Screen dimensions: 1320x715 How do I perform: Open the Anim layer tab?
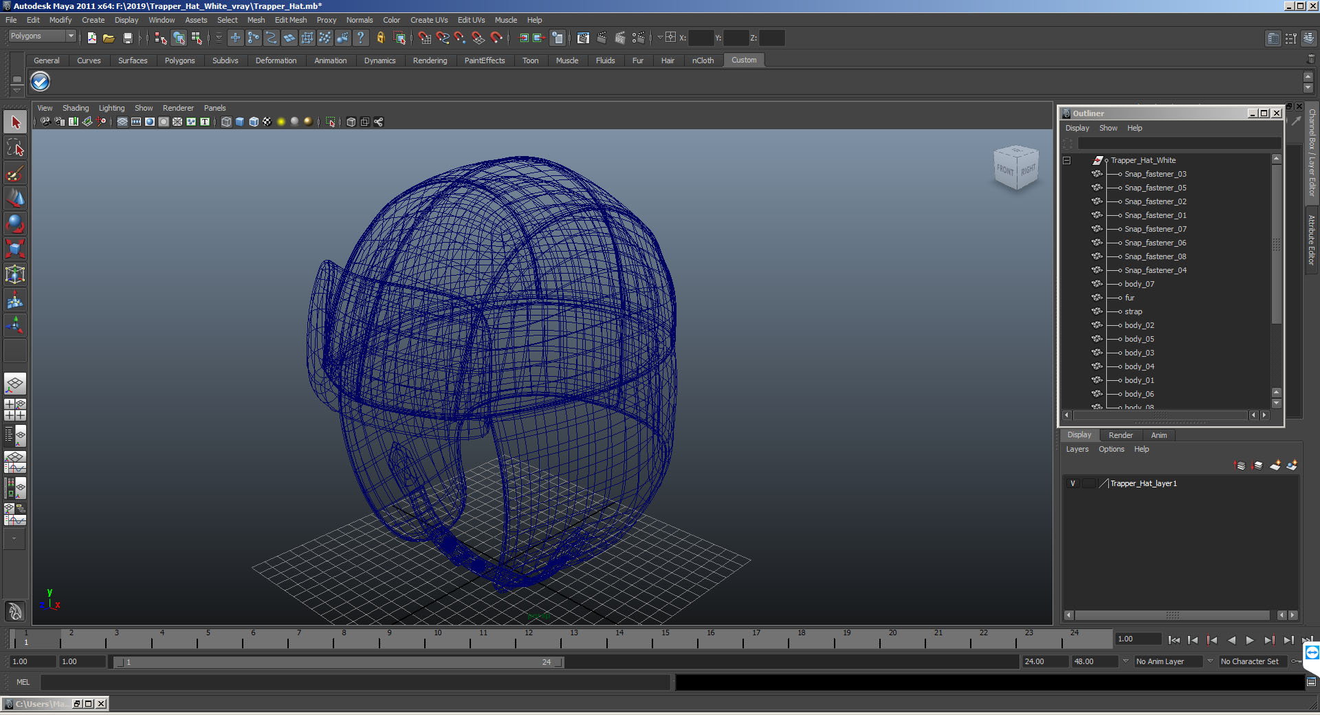coord(1159,435)
